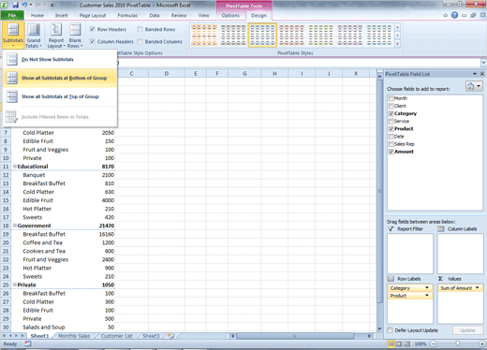Viewport: 487px width, 350px height.
Task: Open the Sum of Amount dropdown in Values
Action: click(x=478, y=287)
